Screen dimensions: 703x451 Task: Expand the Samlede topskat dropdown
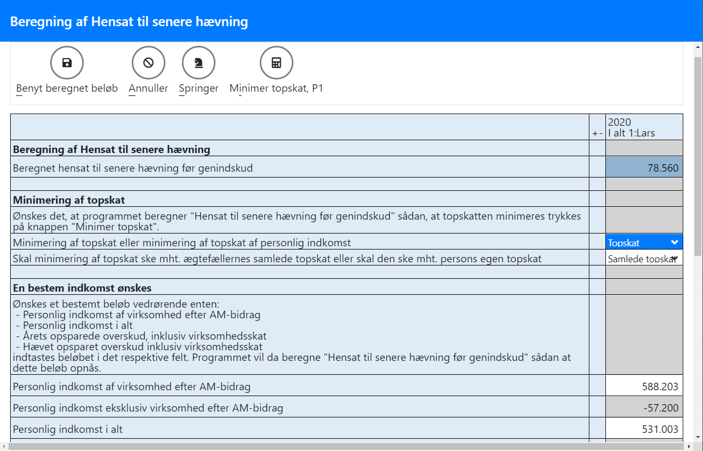[644, 259]
